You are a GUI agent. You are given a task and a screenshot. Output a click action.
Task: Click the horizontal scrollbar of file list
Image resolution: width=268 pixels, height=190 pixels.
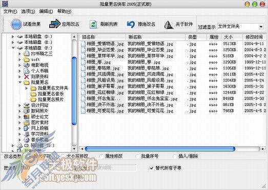click(173, 149)
